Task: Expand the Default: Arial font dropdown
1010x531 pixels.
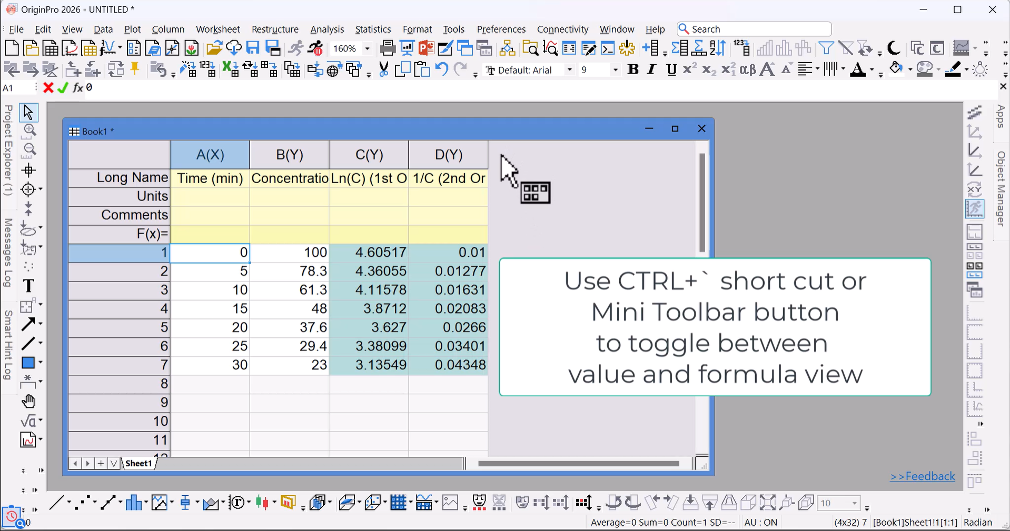Action: (x=569, y=70)
